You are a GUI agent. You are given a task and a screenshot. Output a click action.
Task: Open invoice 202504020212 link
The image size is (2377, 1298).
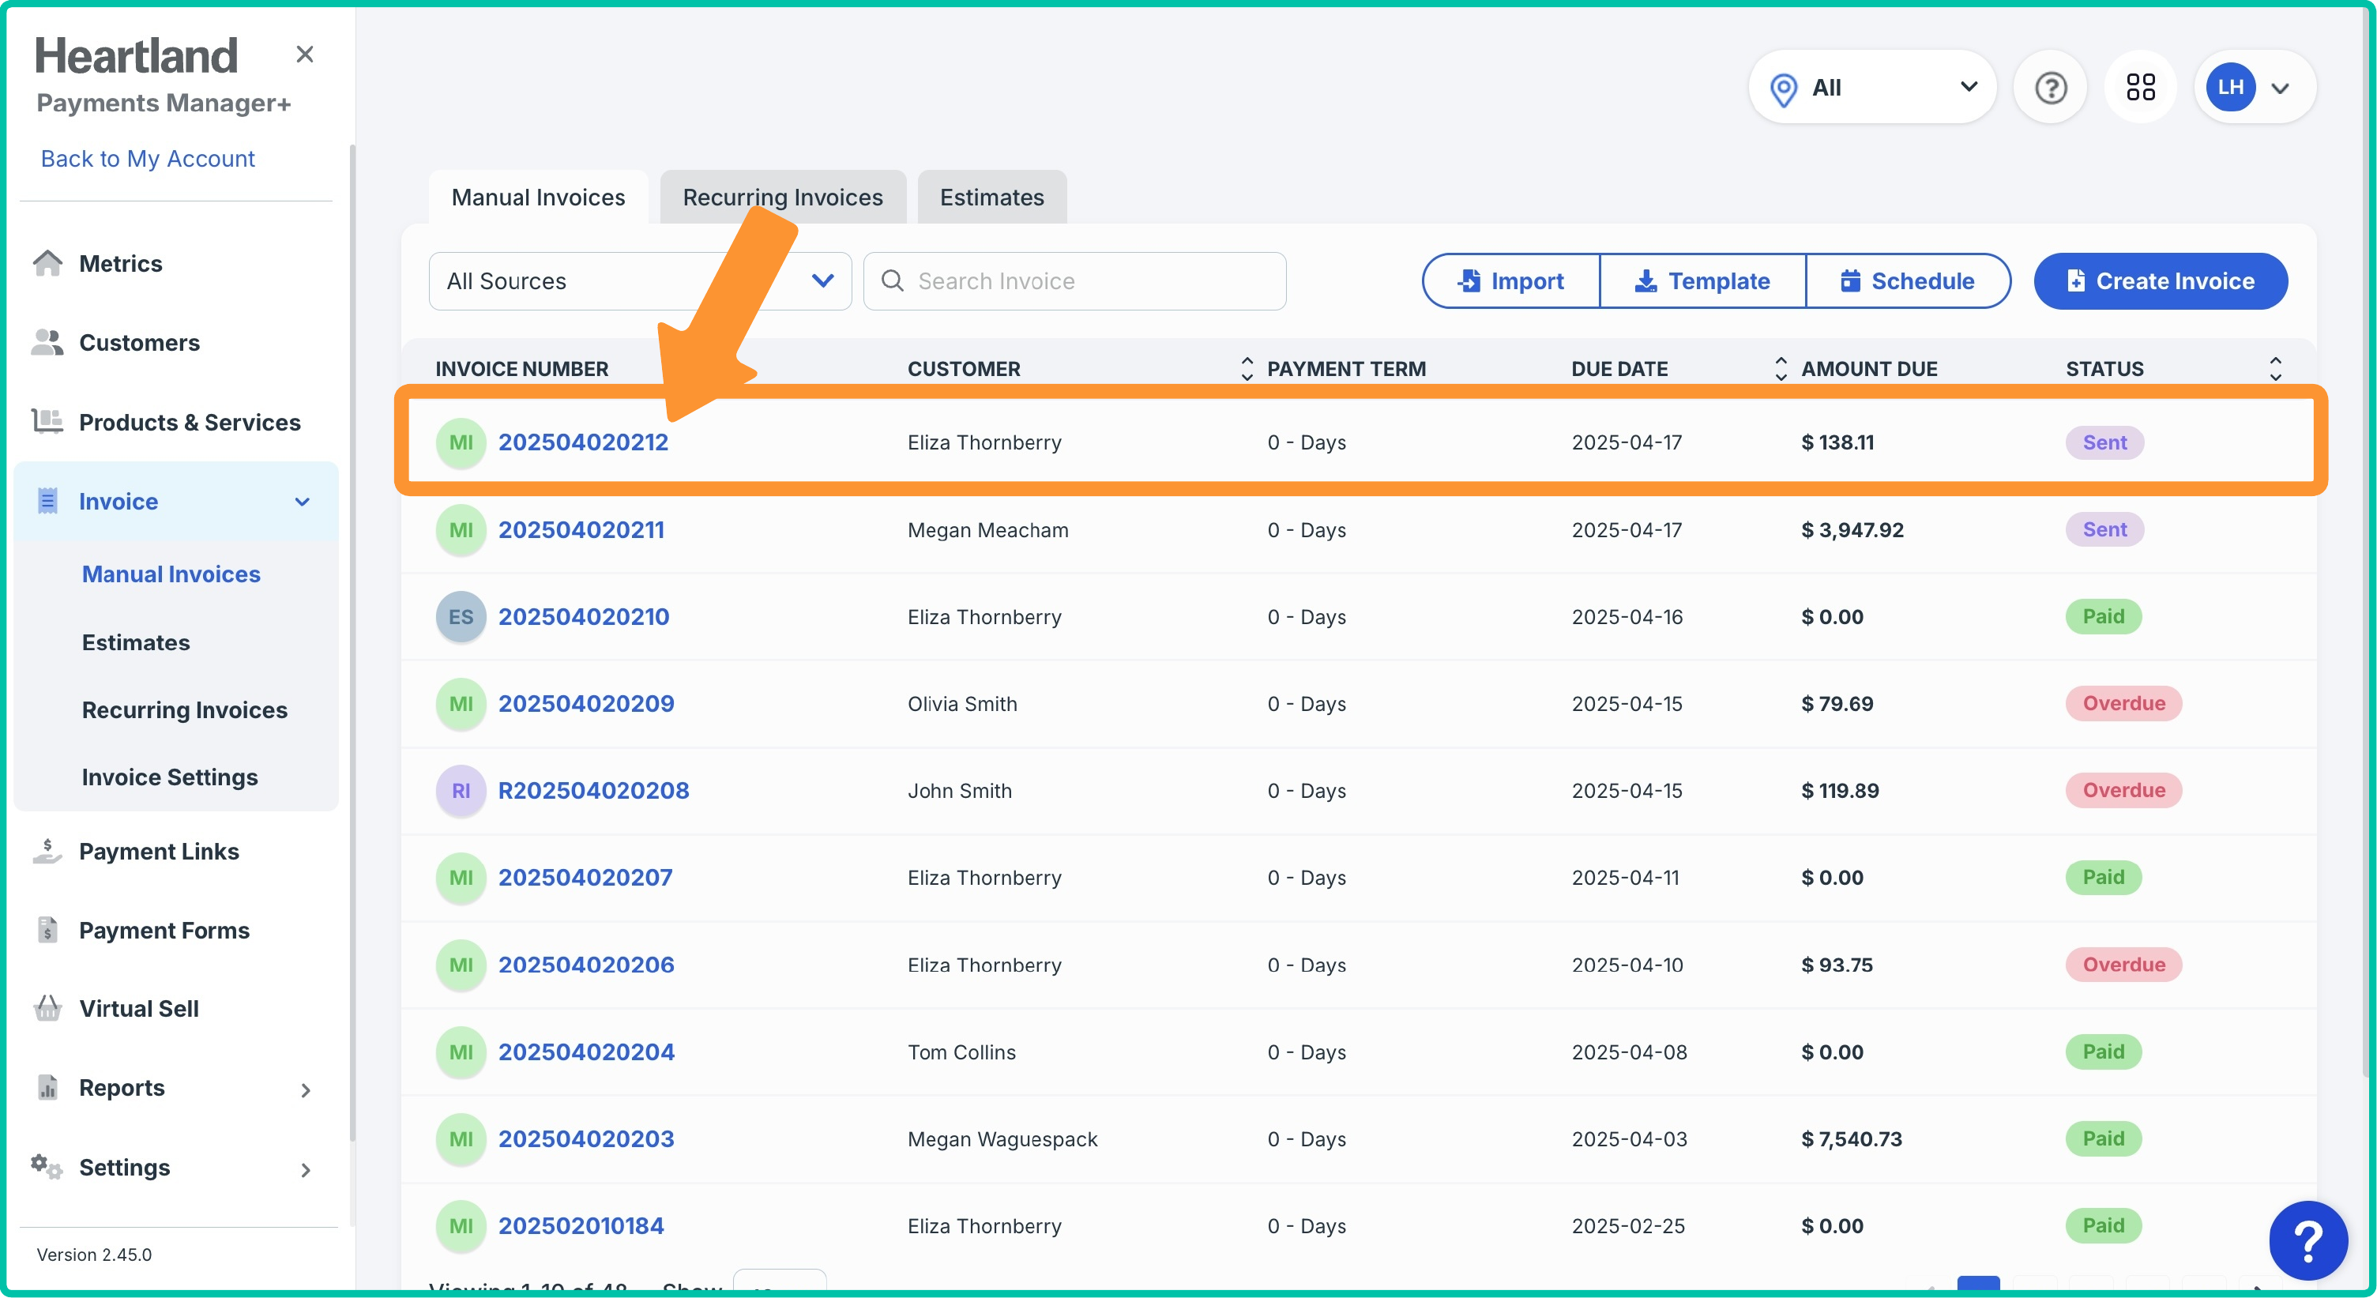[x=583, y=442]
